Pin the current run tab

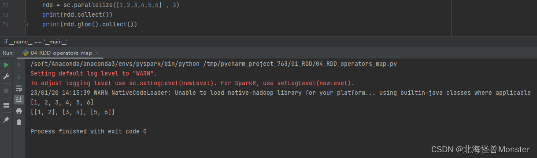pyautogui.click(x=6, y=119)
